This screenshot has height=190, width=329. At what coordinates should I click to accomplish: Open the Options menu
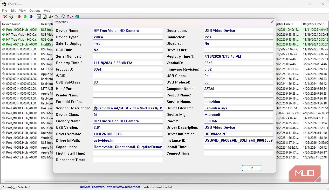[35, 11]
